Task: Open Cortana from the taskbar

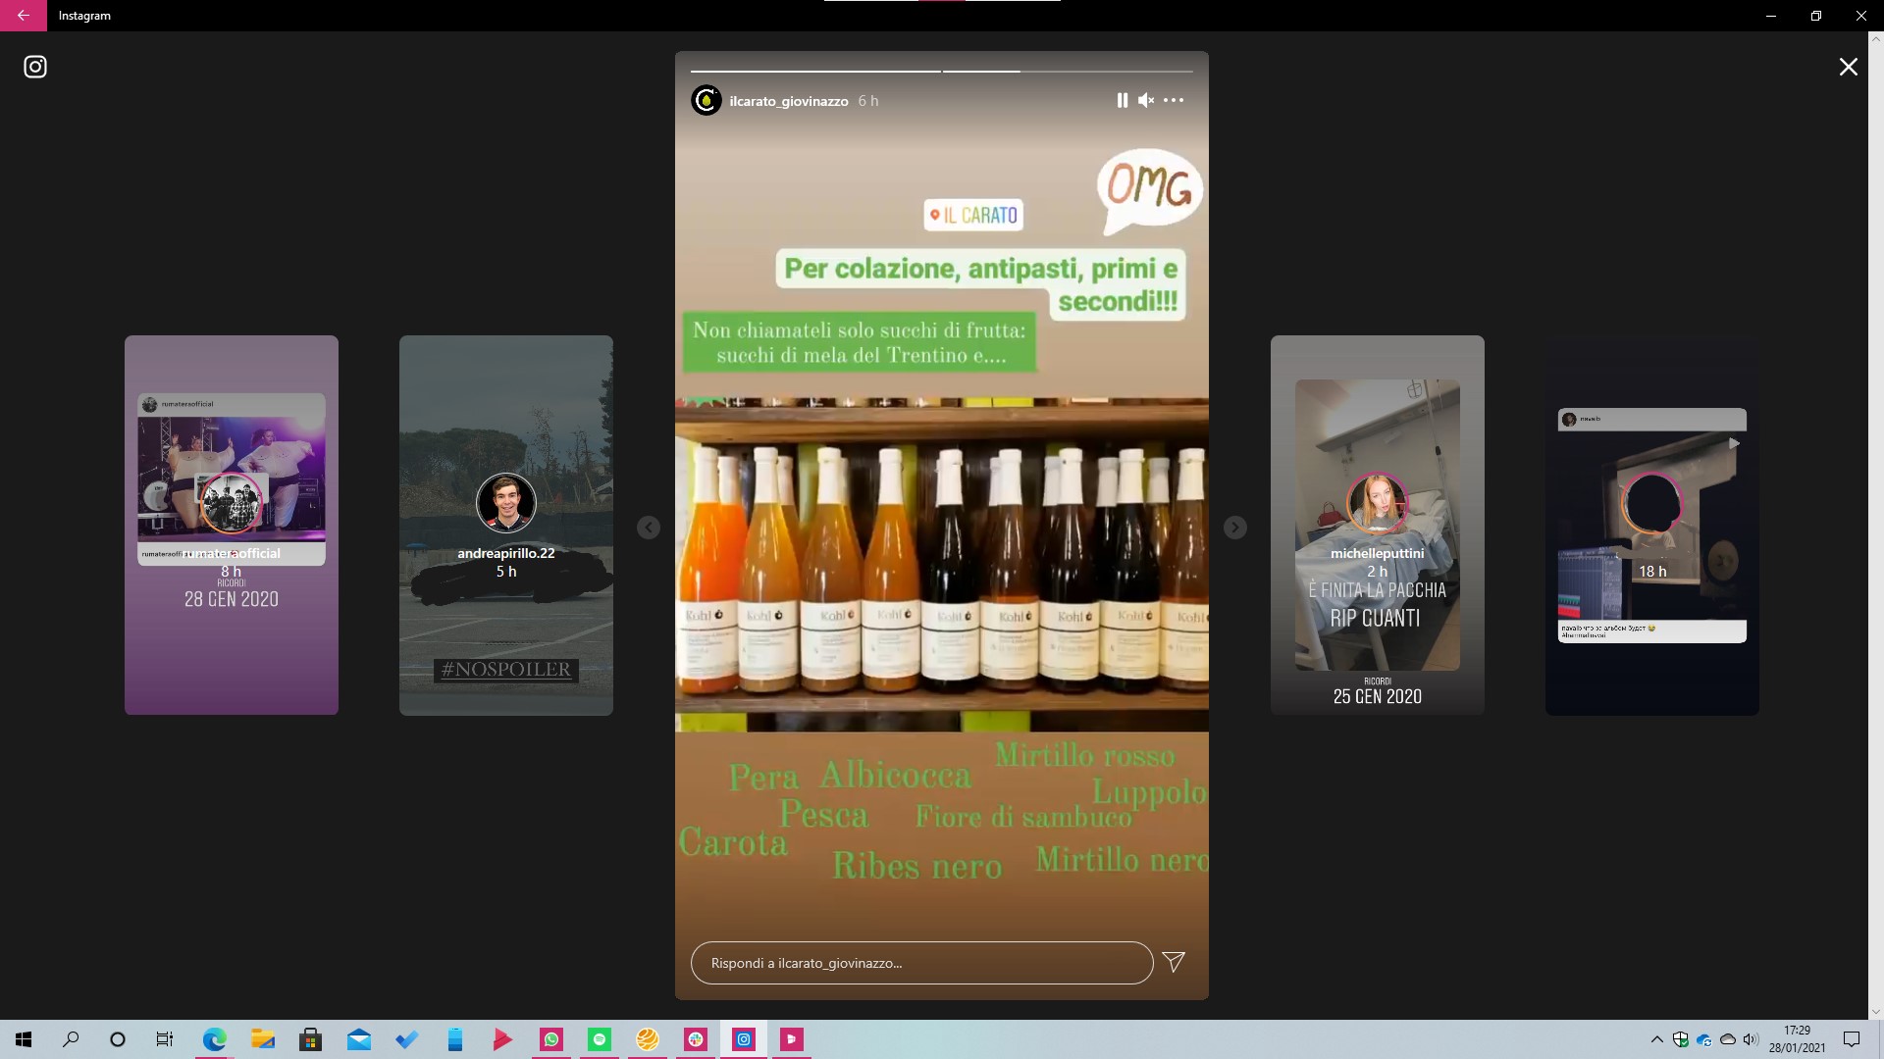Action: coord(118,1039)
